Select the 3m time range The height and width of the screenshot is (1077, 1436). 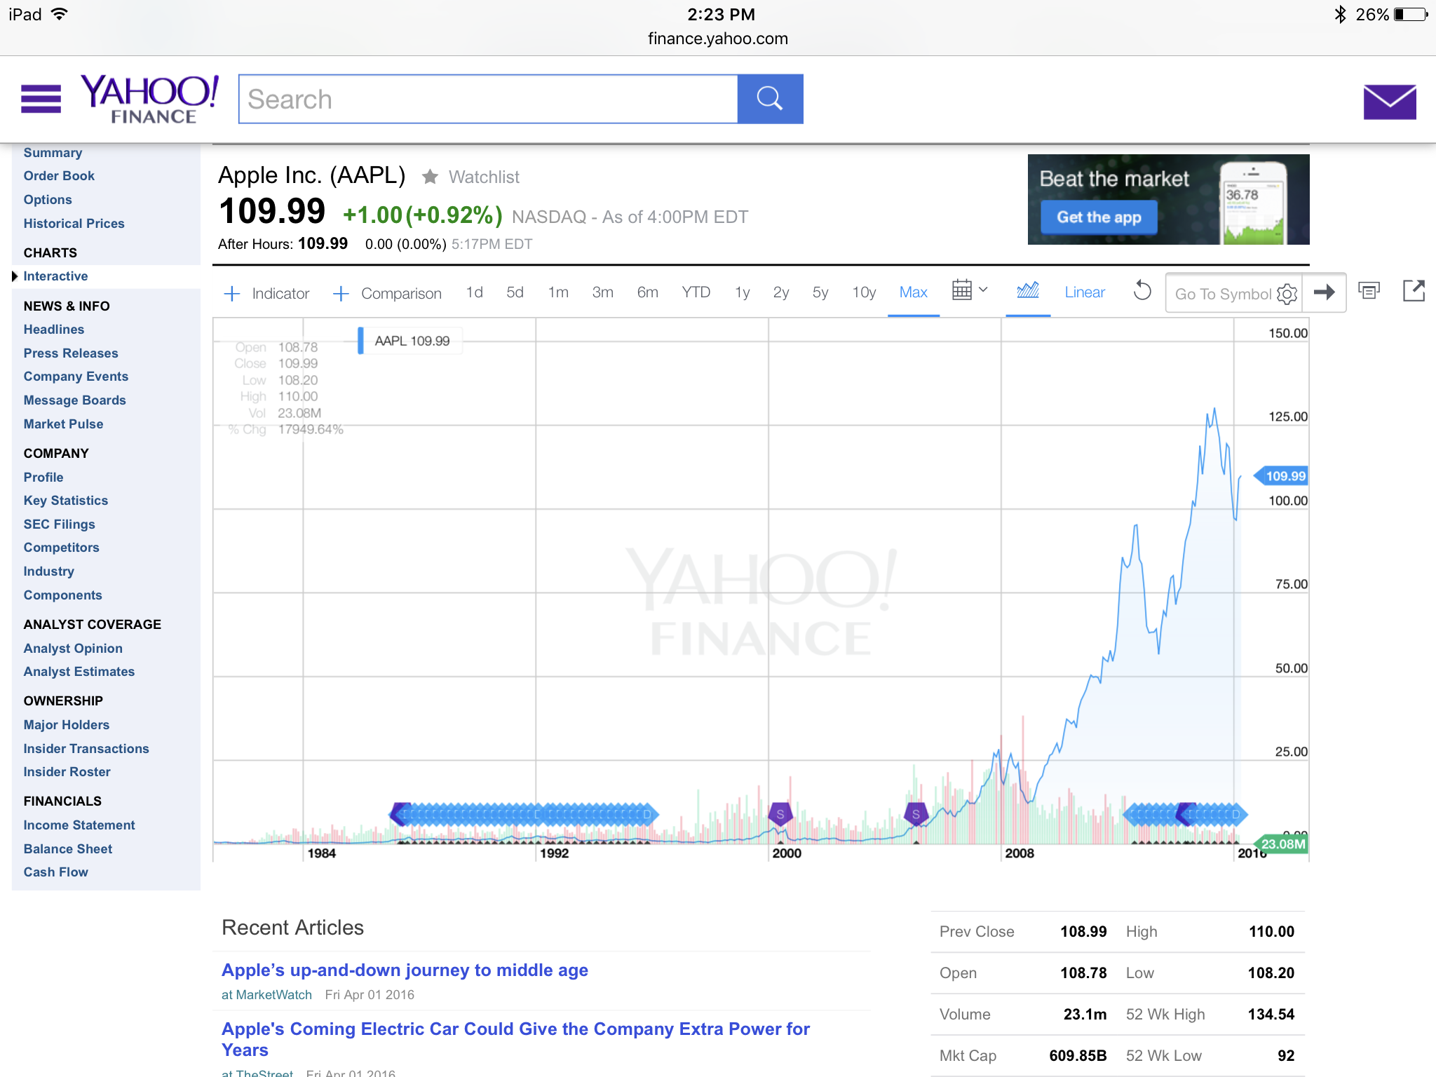pyautogui.click(x=603, y=292)
